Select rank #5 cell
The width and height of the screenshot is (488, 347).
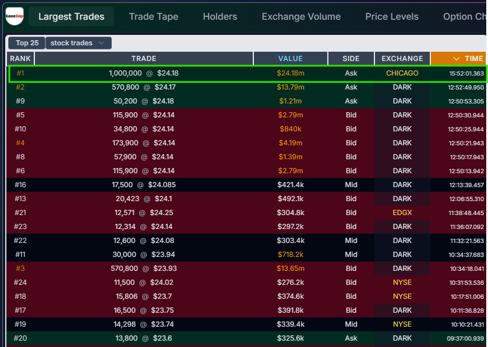(x=20, y=115)
